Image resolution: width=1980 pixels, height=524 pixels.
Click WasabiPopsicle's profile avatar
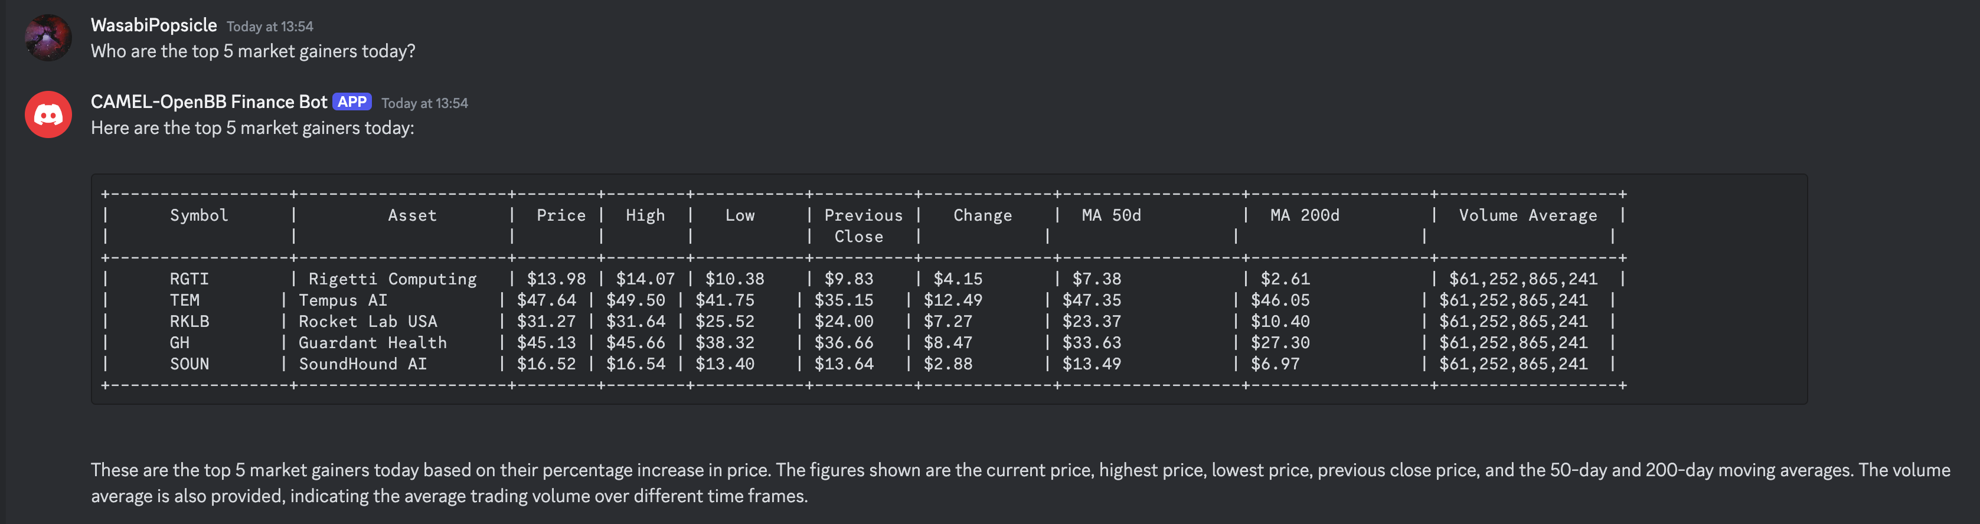pos(48,37)
